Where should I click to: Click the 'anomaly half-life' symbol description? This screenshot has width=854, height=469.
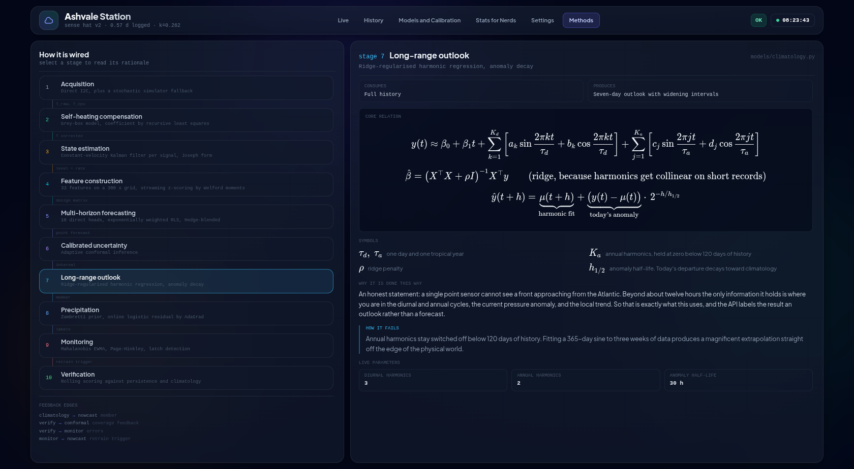[x=693, y=269]
